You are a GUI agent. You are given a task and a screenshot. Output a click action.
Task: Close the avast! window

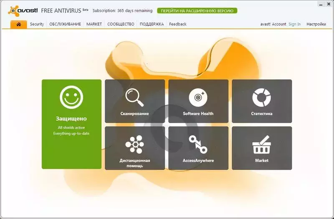(x=329, y=4)
